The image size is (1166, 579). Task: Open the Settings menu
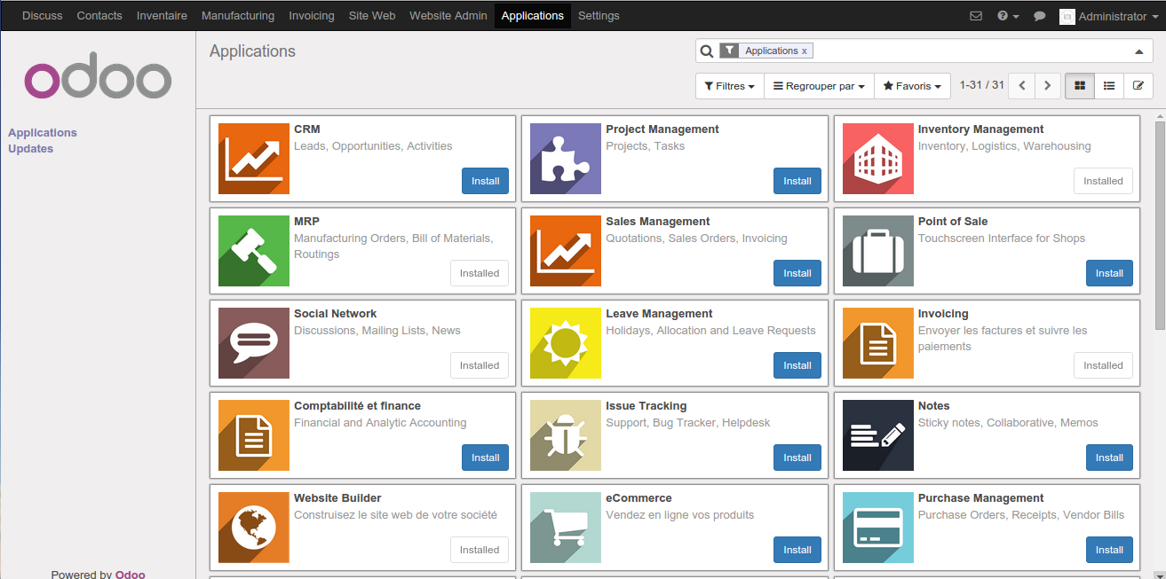coord(599,16)
